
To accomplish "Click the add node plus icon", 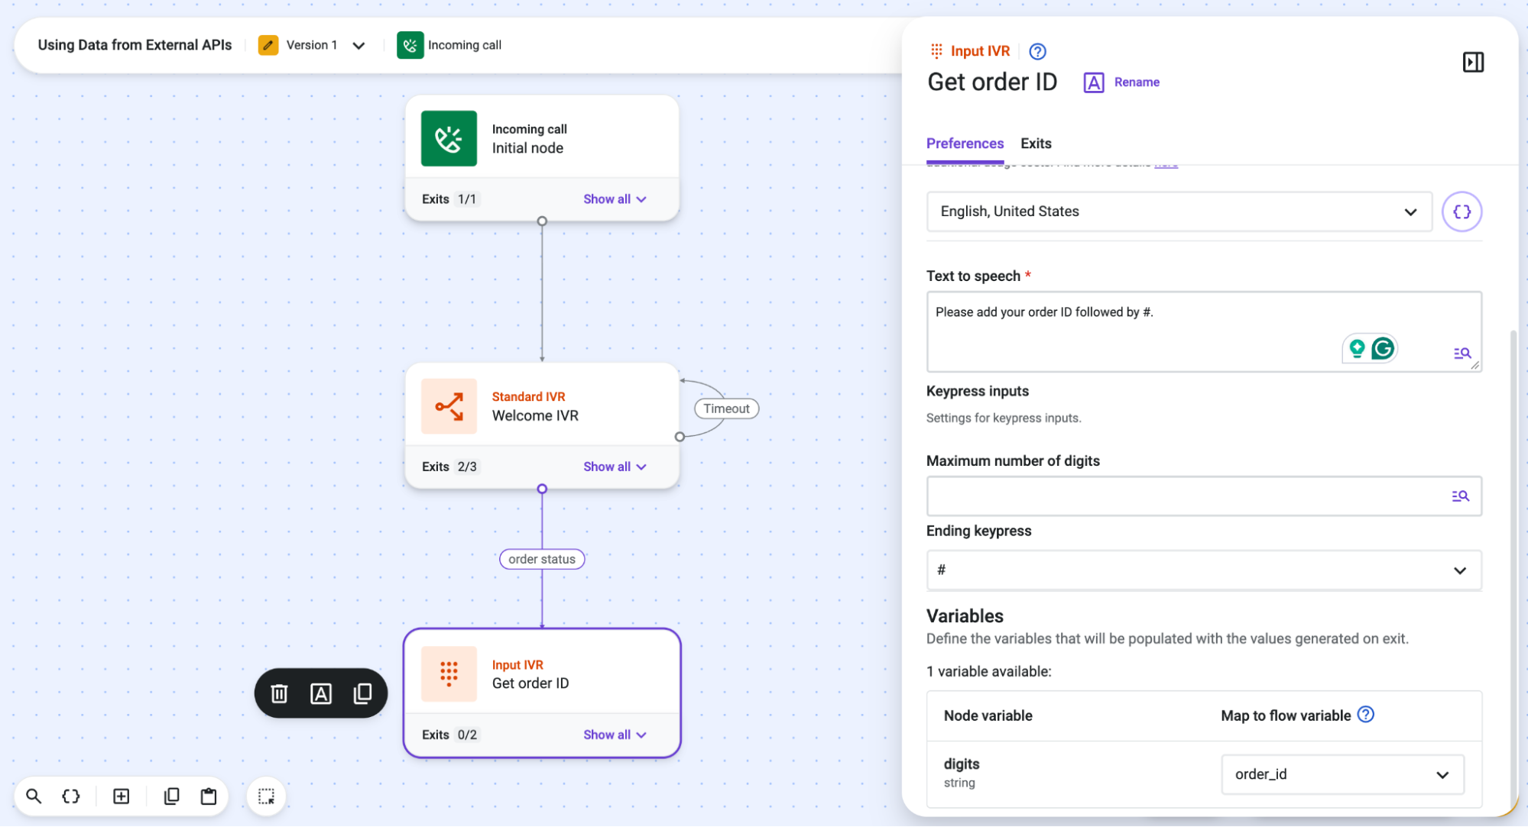I will pos(122,796).
